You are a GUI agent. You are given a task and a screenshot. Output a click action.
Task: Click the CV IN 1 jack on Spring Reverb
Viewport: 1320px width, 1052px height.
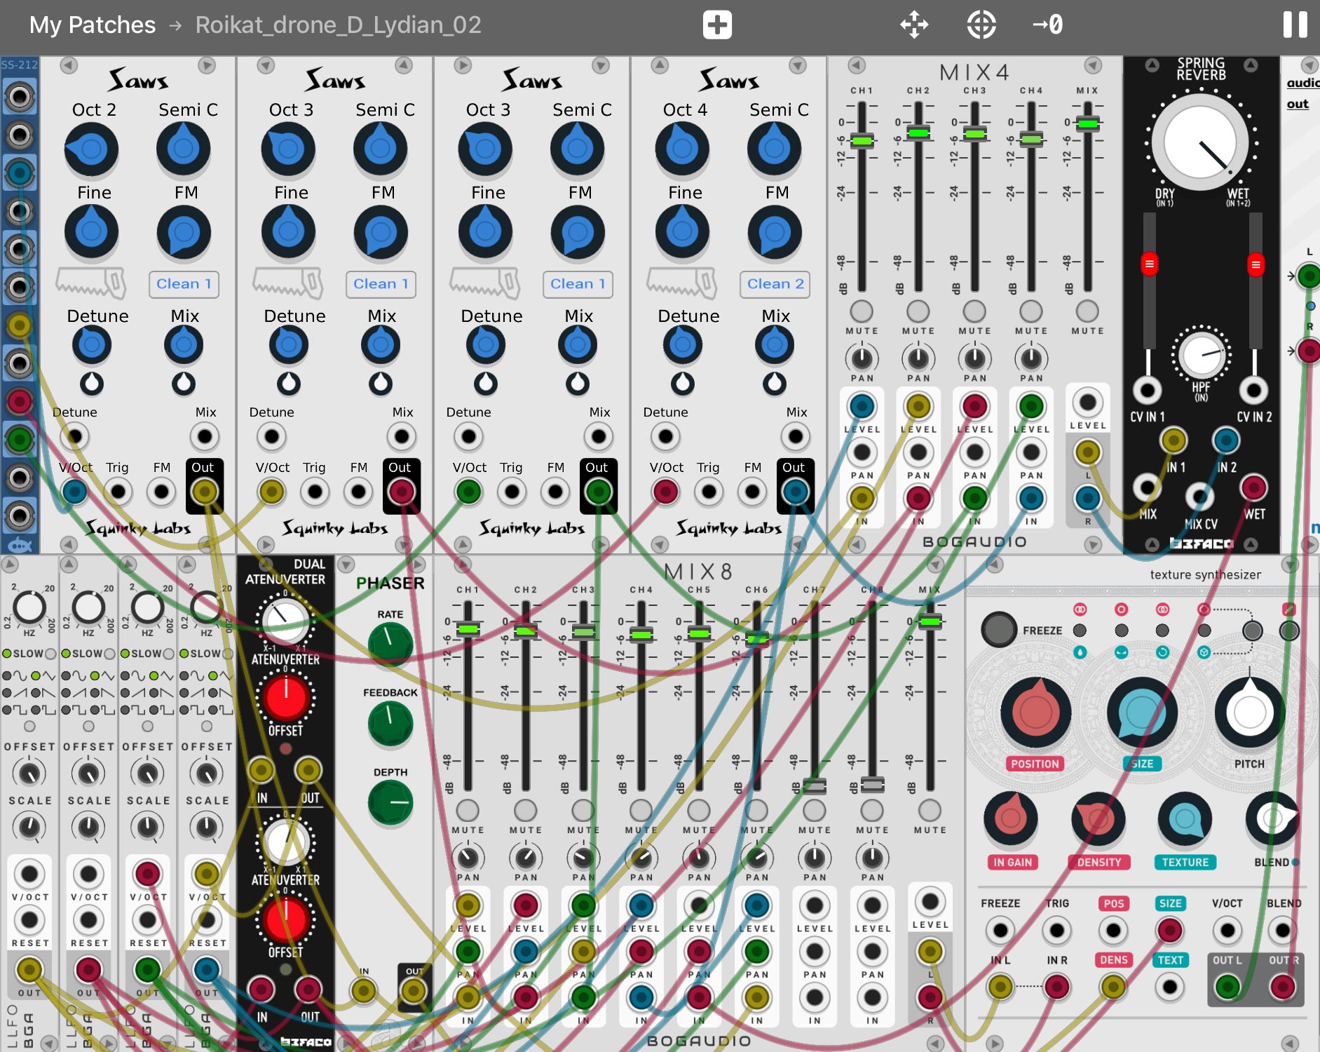click(1147, 389)
